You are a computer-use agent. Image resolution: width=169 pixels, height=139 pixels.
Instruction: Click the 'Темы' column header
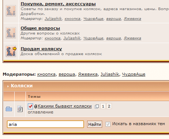click(34, 97)
